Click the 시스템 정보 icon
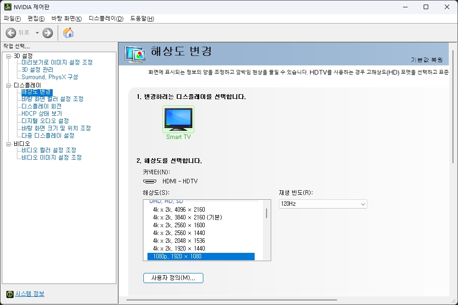The width and height of the screenshot is (458, 305). 10,294
